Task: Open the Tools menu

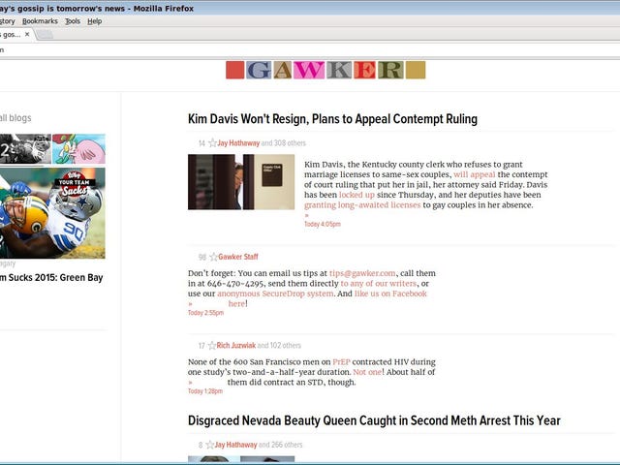Action: (73, 21)
